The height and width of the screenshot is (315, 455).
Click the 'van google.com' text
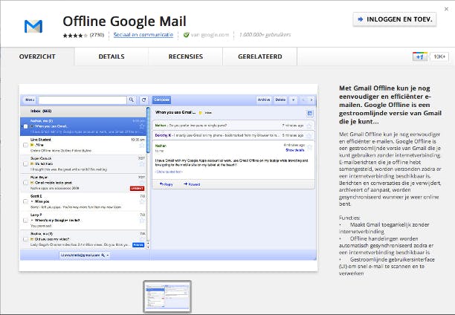210,35
